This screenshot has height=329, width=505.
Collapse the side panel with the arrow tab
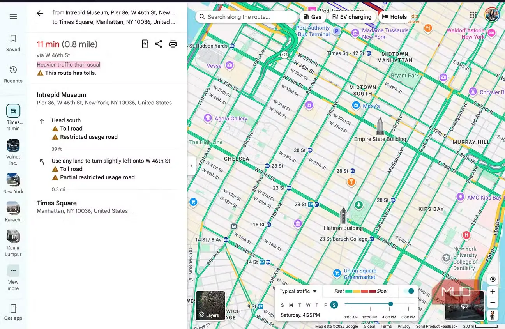(191, 166)
